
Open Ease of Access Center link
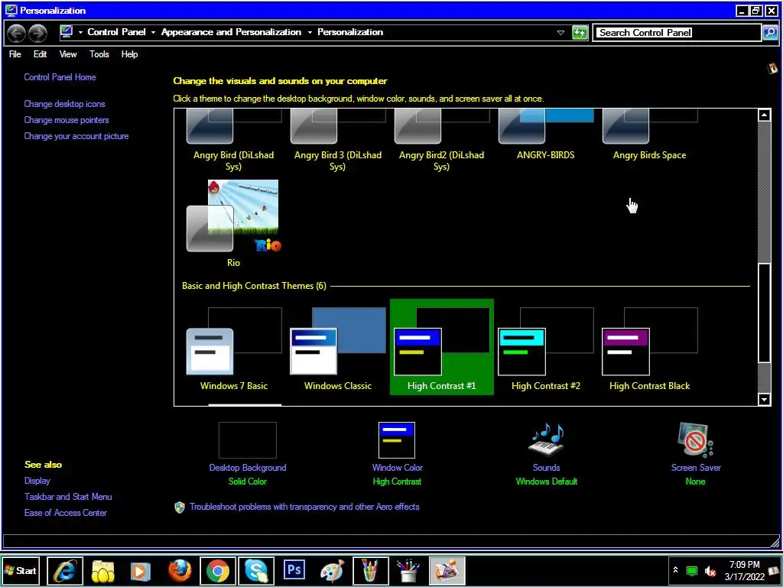tap(66, 513)
